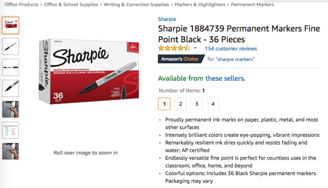Viewport: 328px width, 188px height.
Task: Show the fourth thumbnail with marker tip
Action: [x=10, y=88]
